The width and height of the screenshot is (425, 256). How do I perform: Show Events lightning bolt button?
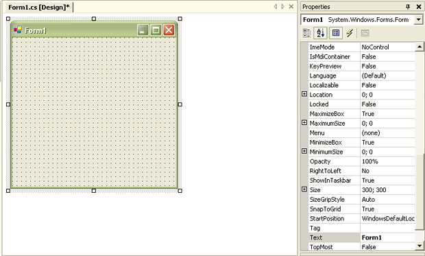[350, 33]
